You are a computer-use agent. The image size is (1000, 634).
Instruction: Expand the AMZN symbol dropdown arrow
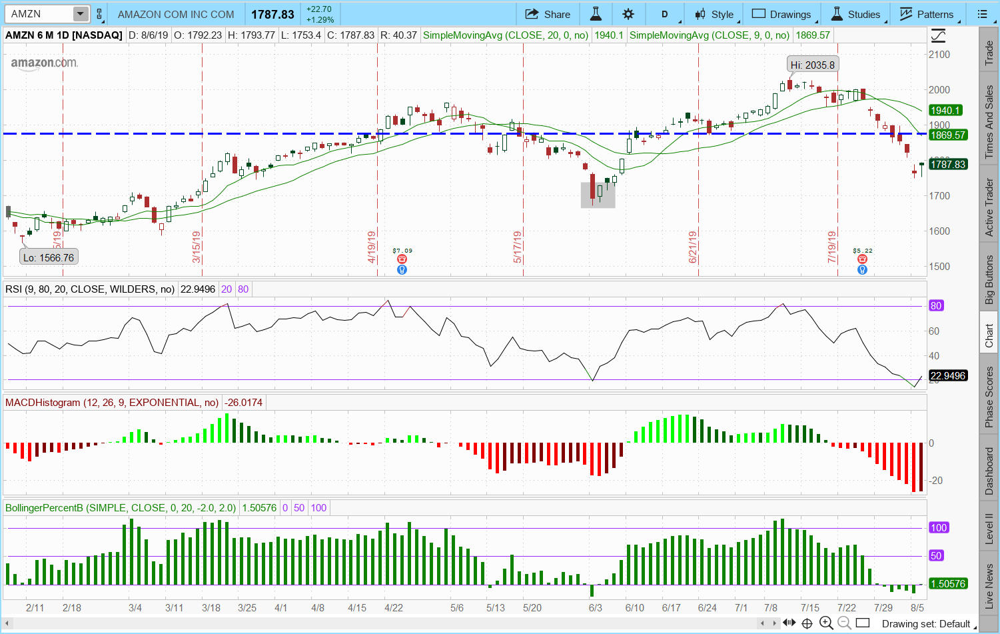point(80,14)
